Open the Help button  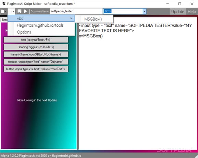(192, 12)
